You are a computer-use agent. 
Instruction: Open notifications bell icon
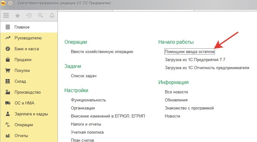coord(52,16)
